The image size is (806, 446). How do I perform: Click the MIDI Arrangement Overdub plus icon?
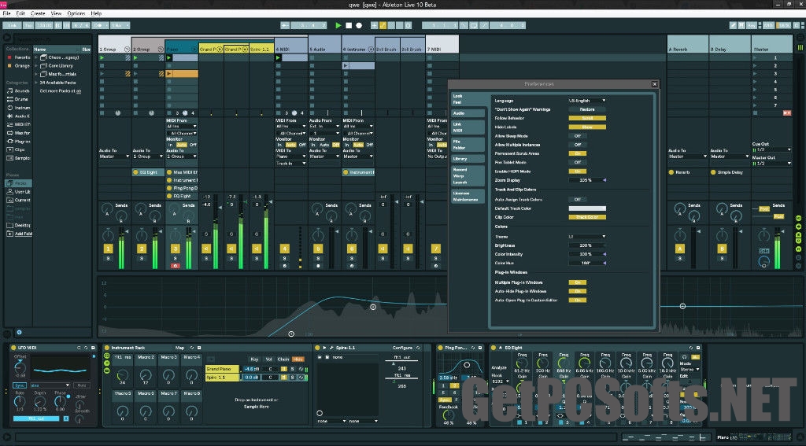tap(374, 25)
